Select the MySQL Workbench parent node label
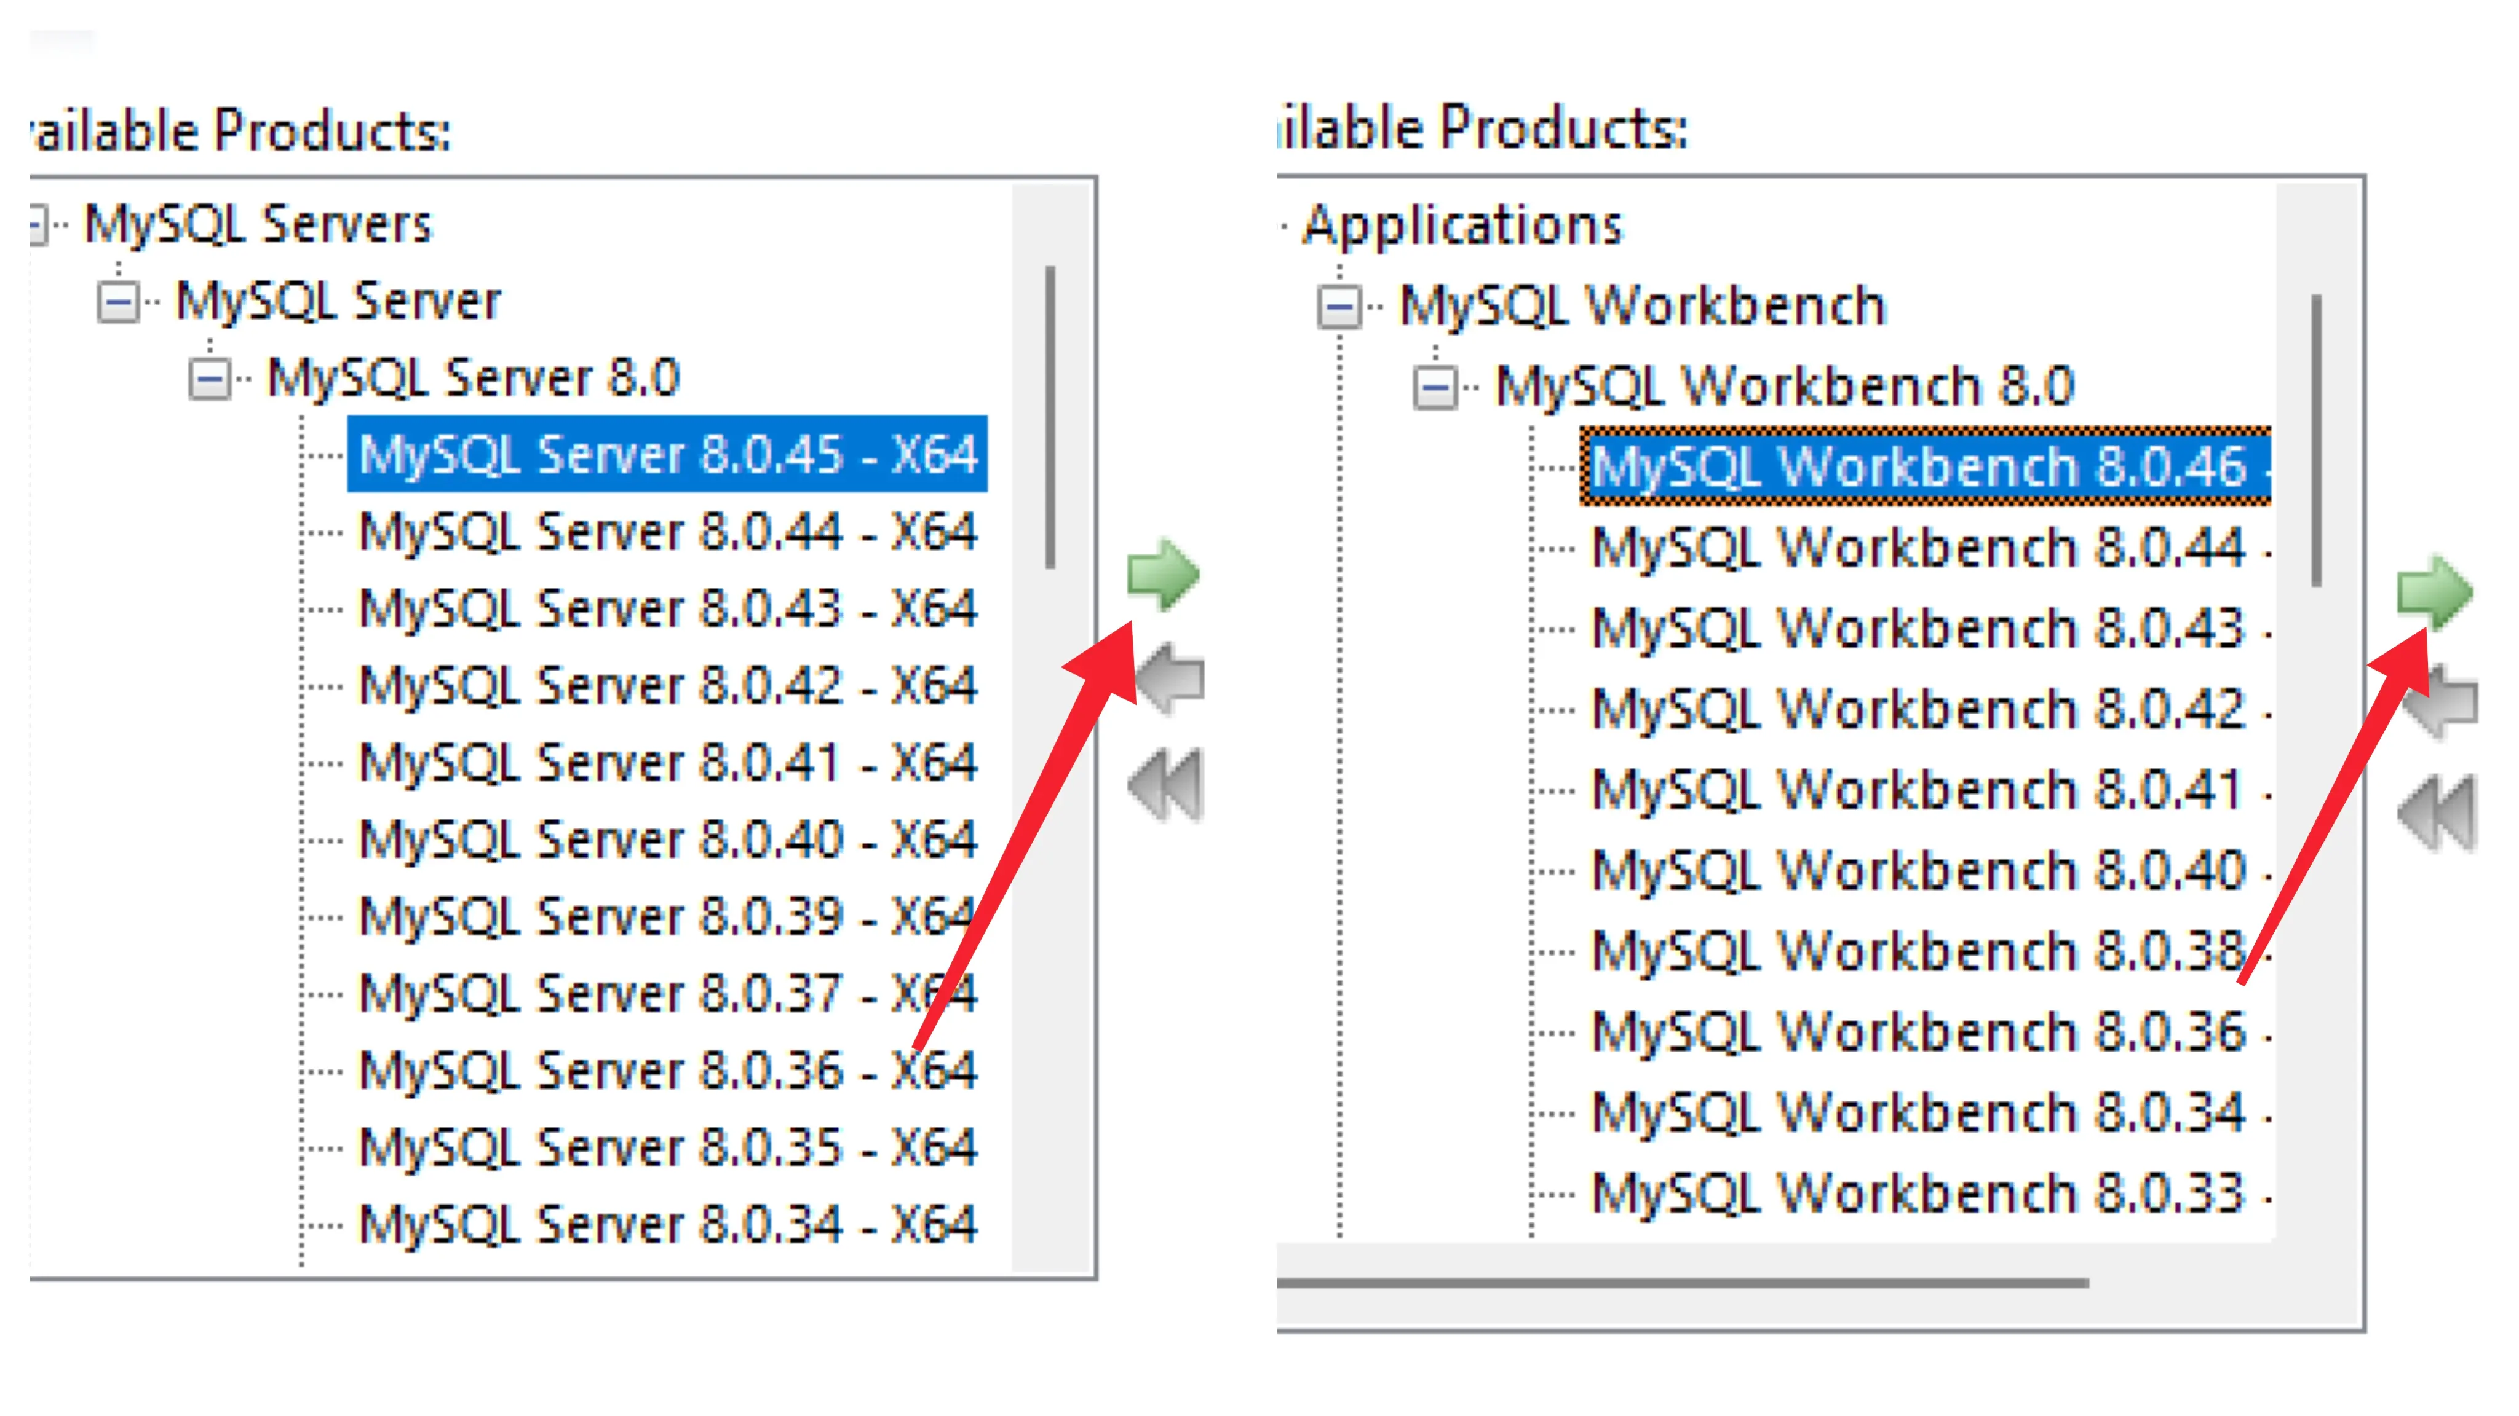 [1642, 306]
